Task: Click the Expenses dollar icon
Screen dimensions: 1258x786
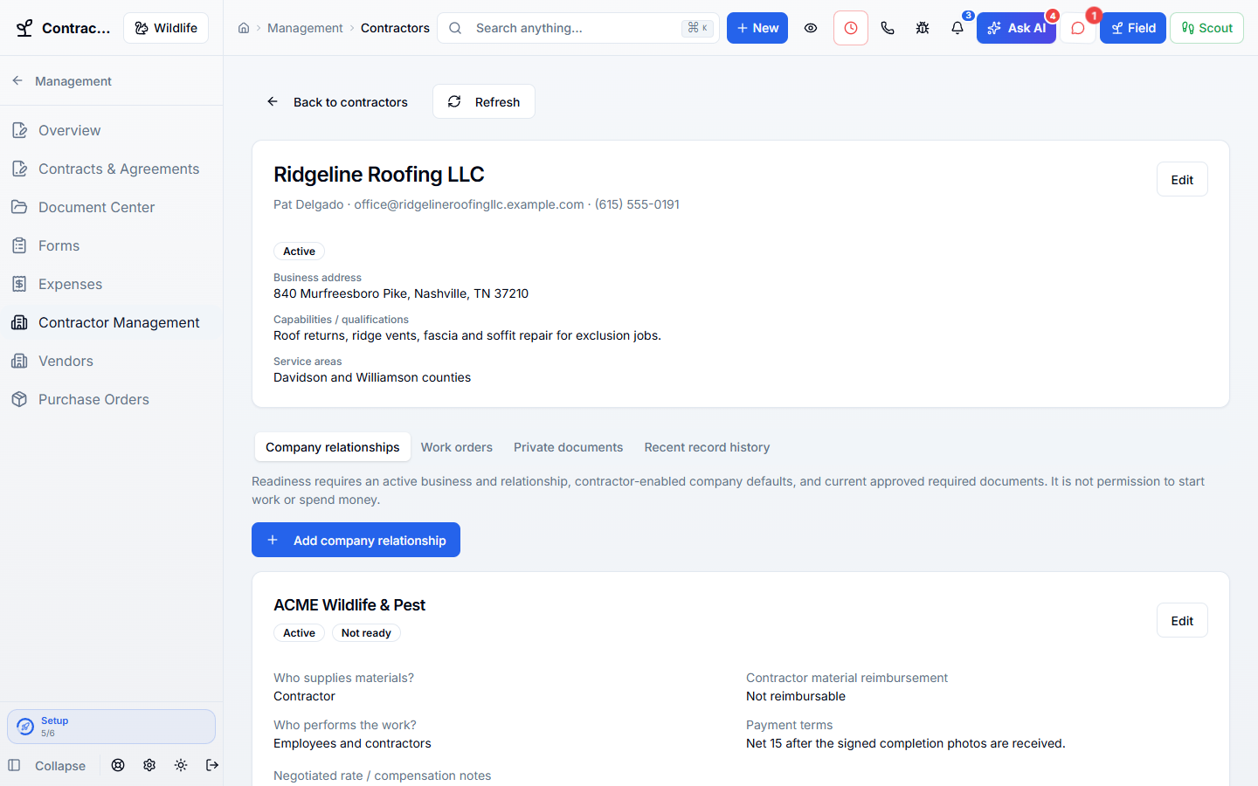Action: (19, 284)
